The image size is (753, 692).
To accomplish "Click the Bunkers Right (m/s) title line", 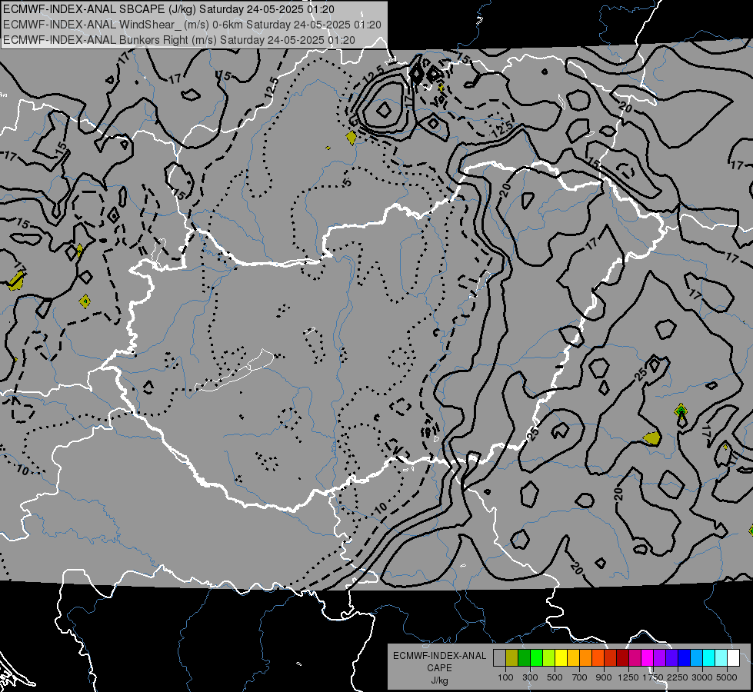I will click(179, 40).
